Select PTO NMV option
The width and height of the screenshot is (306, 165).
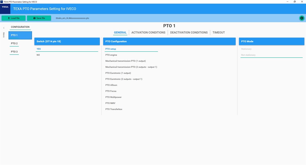pyautogui.click(x=110, y=103)
